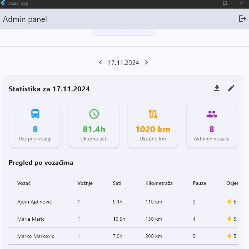Click the blue bus icon
Image resolution: width=249 pixels, height=249 pixels.
[x=35, y=114]
